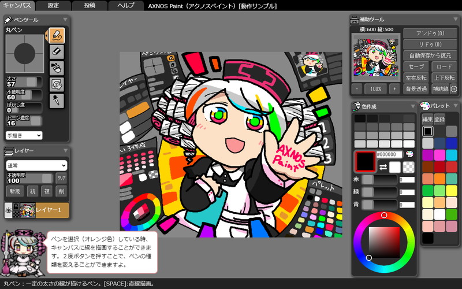Reset zoom with the 100% button
Image resolution: width=462 pixels, height=289 pixels.
(x=376, y=89)
